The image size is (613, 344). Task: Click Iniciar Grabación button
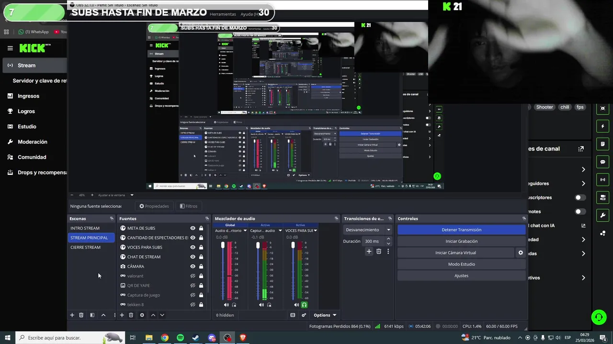click(461, 241)
